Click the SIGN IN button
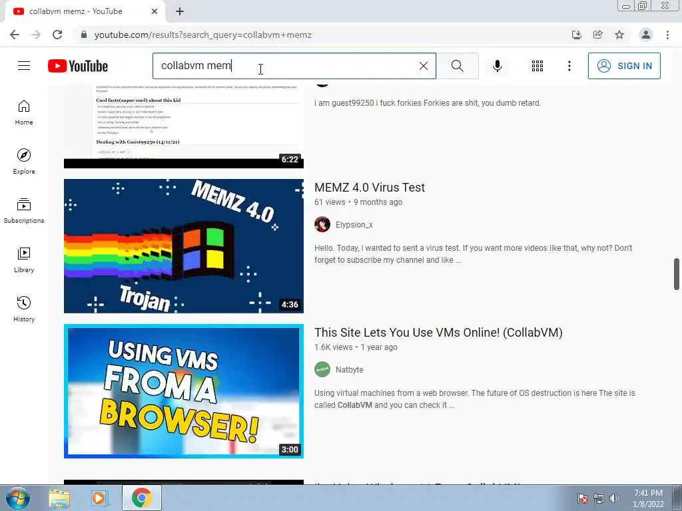Image resolution: width=682 pixels, height=511 pixels. coord(623,66)
